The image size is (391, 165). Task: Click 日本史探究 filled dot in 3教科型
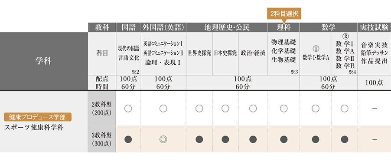(225, 139)
